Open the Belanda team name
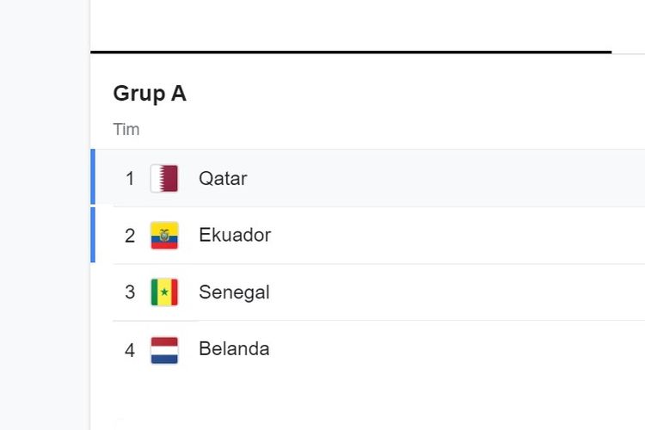 [x=234, y=348]
